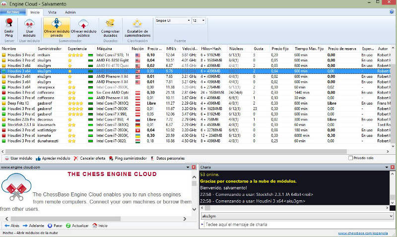The image size is (397, 237).
Task: Toggle the Privado solo checkbox
Action: click(x=350, y=158)
